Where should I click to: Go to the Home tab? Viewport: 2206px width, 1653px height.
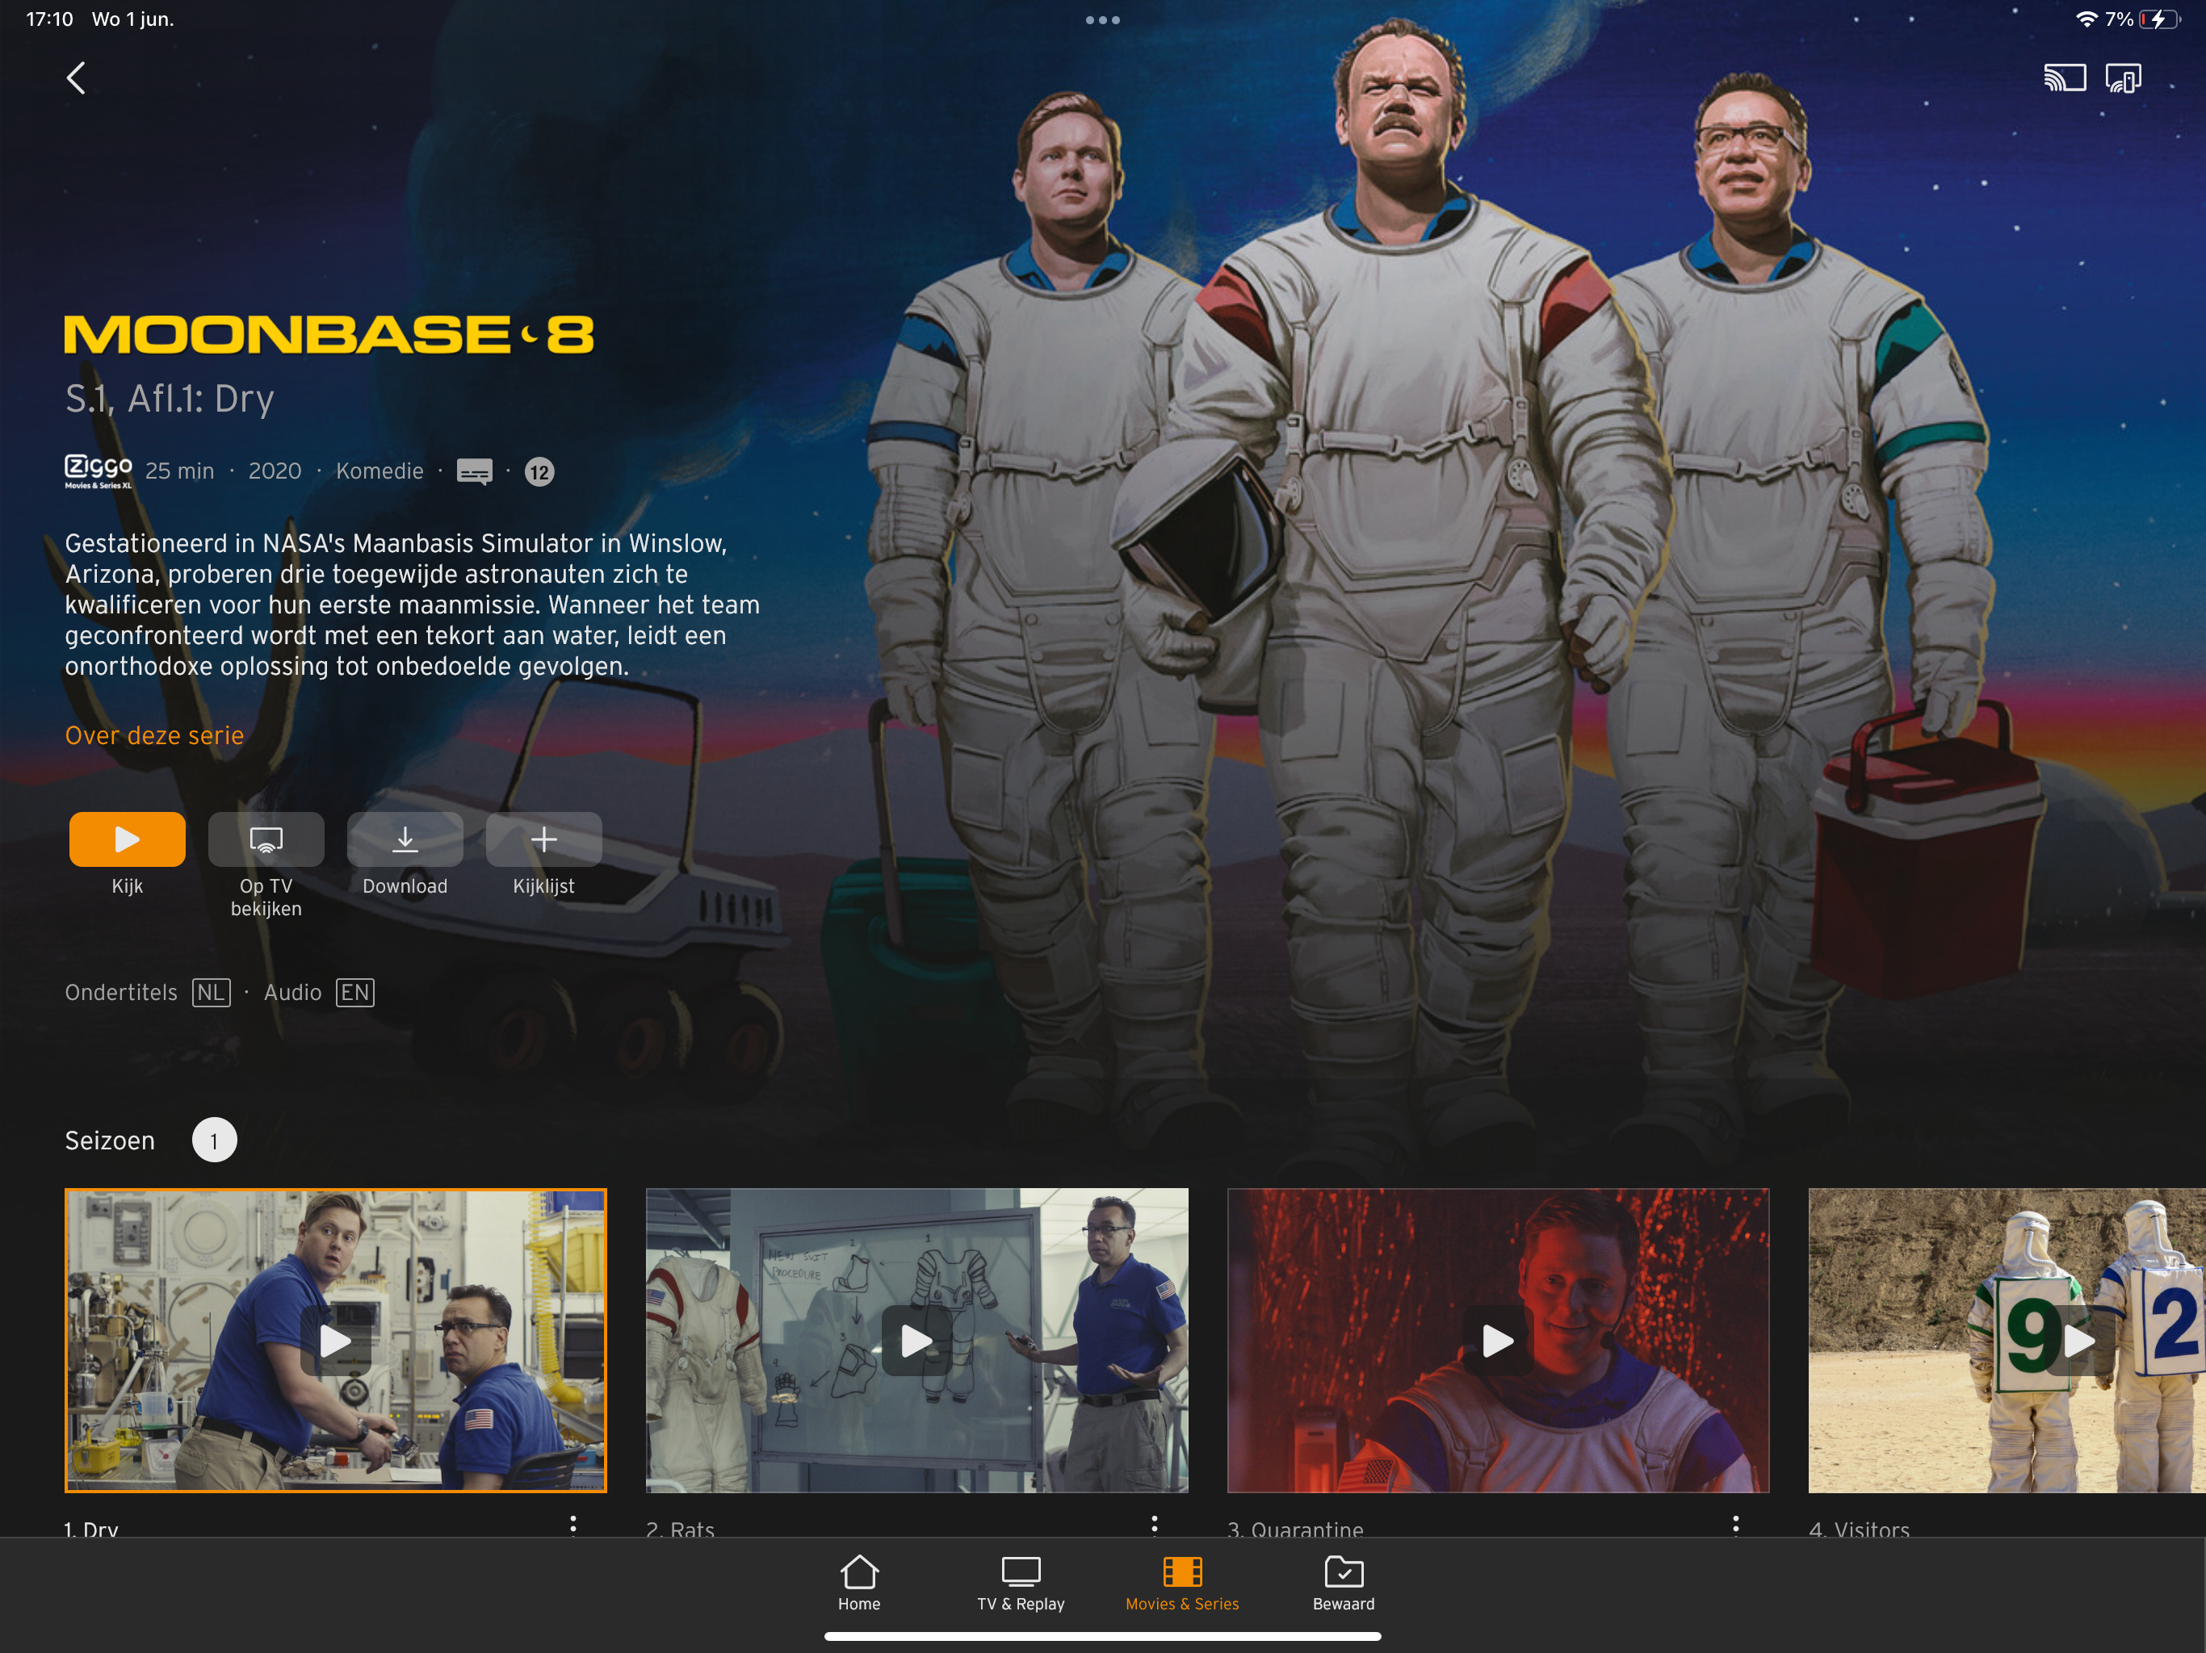pos(858,1582)
